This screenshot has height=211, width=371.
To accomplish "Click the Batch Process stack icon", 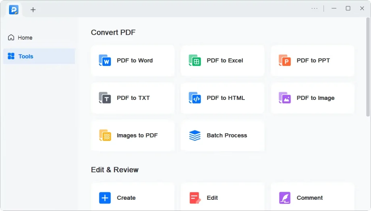I will coord(195,135).
